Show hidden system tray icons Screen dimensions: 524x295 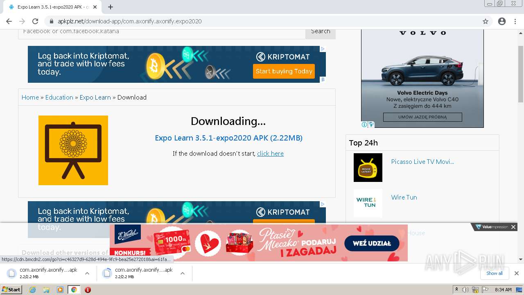457,290
